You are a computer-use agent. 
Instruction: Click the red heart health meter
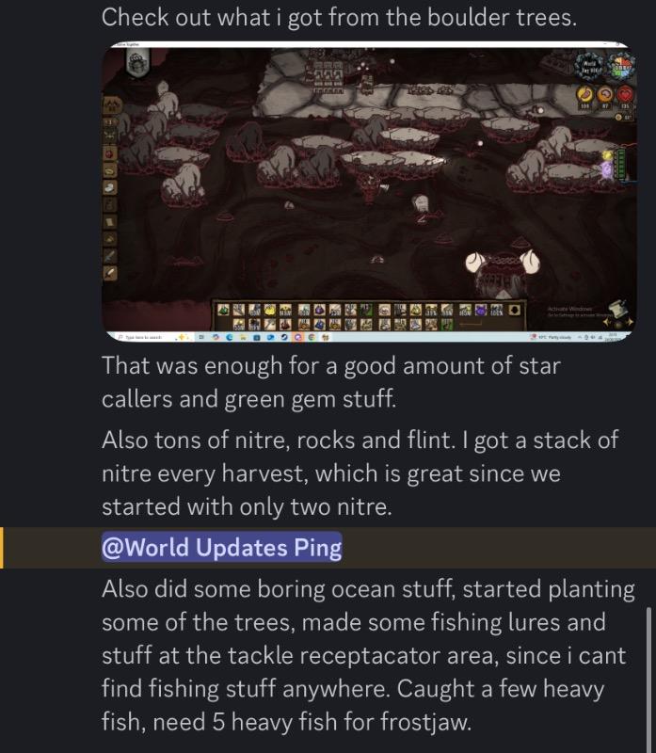(x=624, y=93)
